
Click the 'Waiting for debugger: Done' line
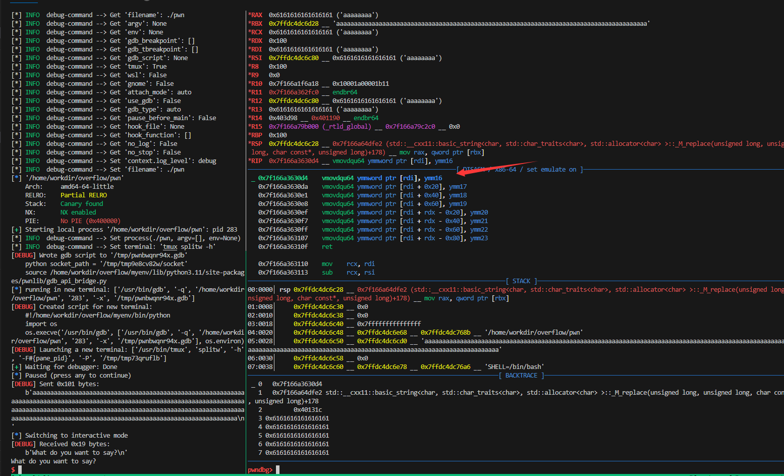tap(64, 367)
